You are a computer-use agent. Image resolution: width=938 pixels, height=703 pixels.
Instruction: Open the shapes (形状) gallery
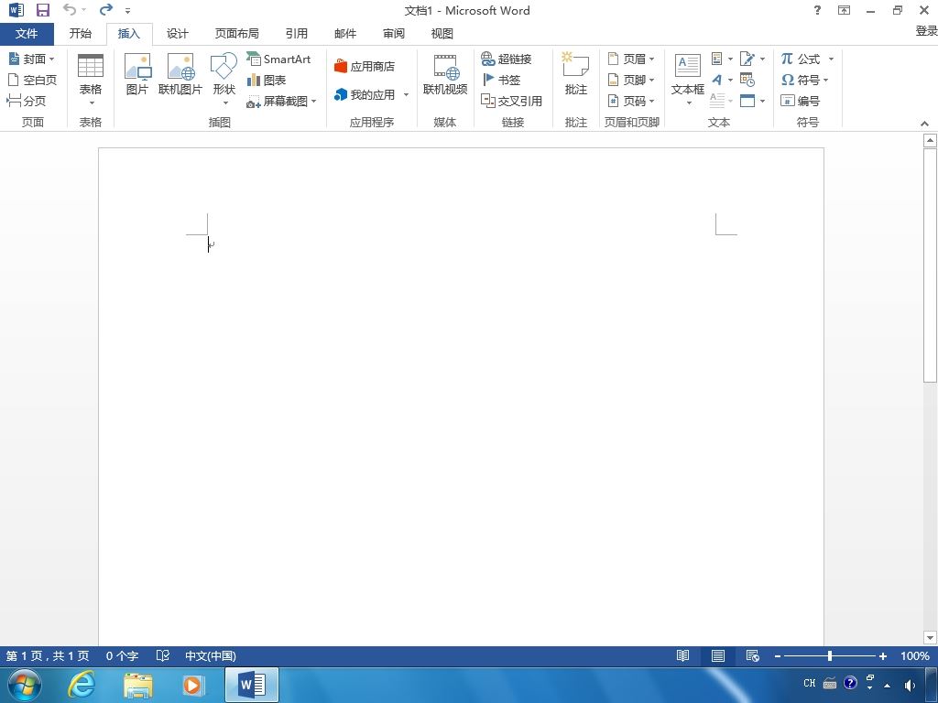tap(224, 81)
